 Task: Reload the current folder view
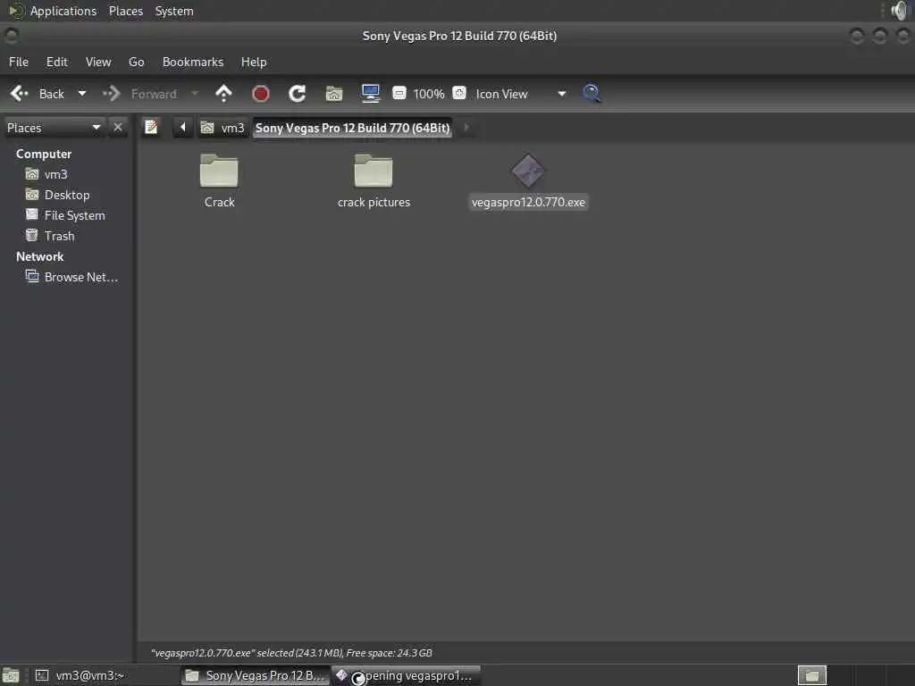[x=297, y=93]
